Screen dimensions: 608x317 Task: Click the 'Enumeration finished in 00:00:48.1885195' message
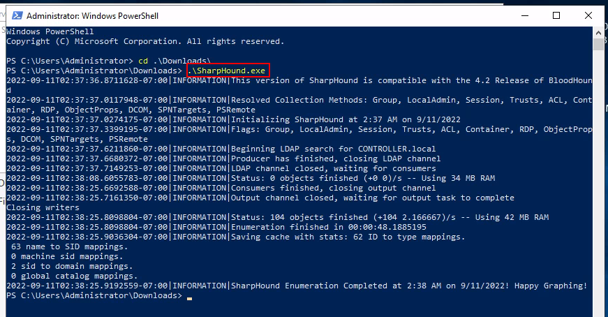[x=327, y=227]
